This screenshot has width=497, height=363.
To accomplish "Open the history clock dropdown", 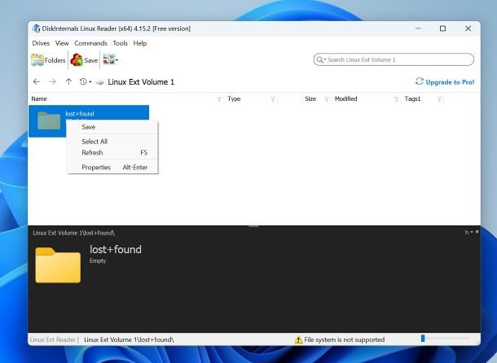I will pyautogui.click(x=86, y=81).
